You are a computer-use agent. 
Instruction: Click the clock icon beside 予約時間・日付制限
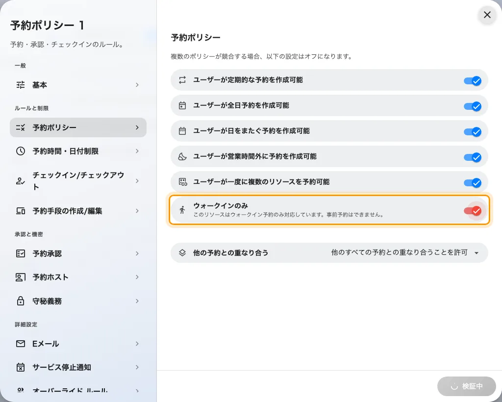click(21, 151)
